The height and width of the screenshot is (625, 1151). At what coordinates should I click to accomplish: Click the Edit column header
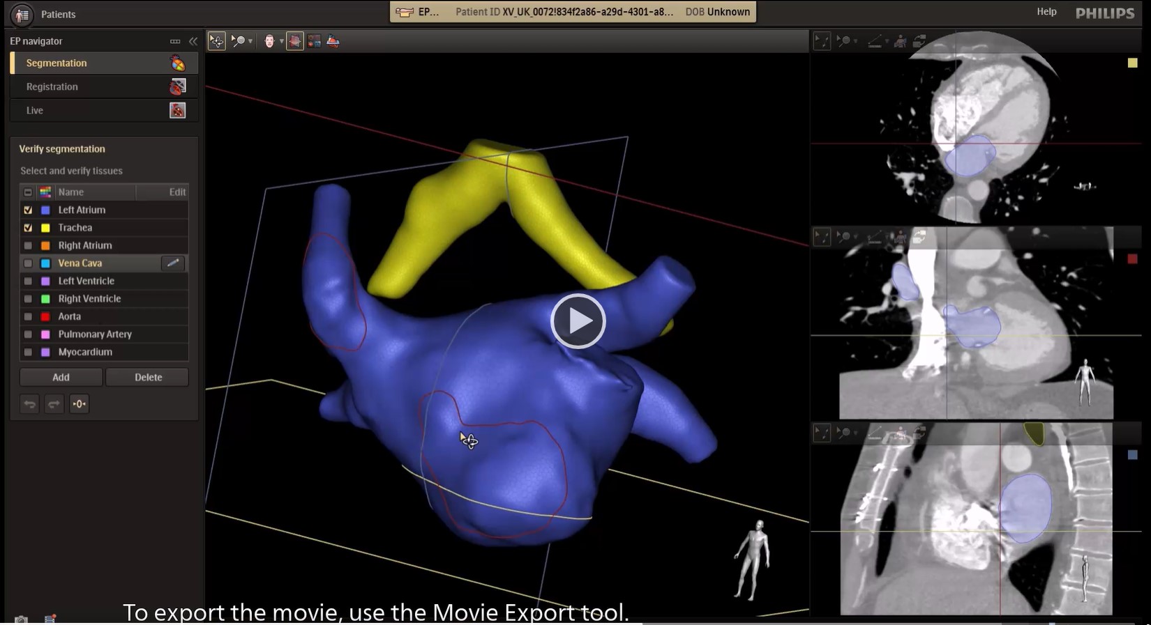(177, 192)
